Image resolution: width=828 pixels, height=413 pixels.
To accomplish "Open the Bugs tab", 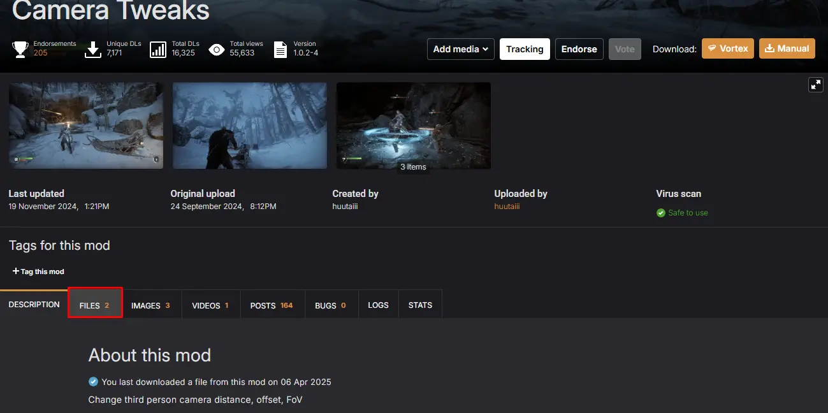I will 331,305.
